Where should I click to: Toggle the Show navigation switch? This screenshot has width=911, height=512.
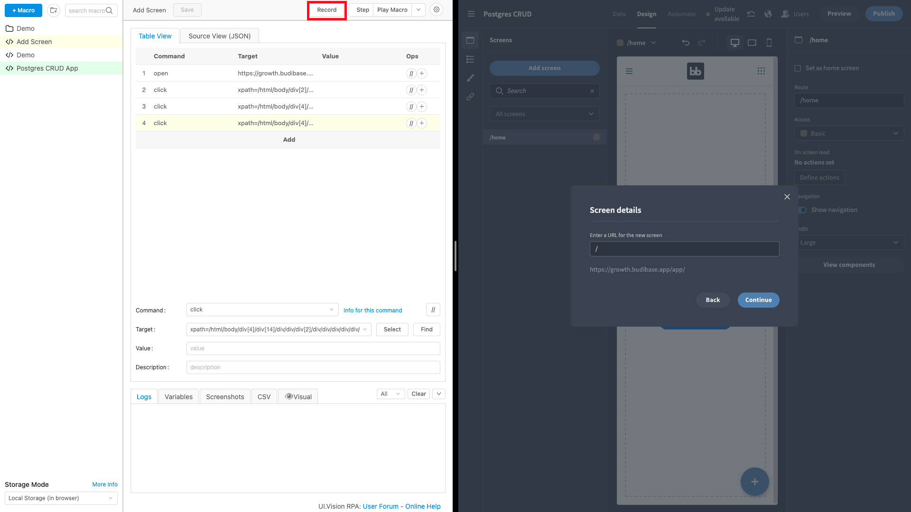pos(803,210)
